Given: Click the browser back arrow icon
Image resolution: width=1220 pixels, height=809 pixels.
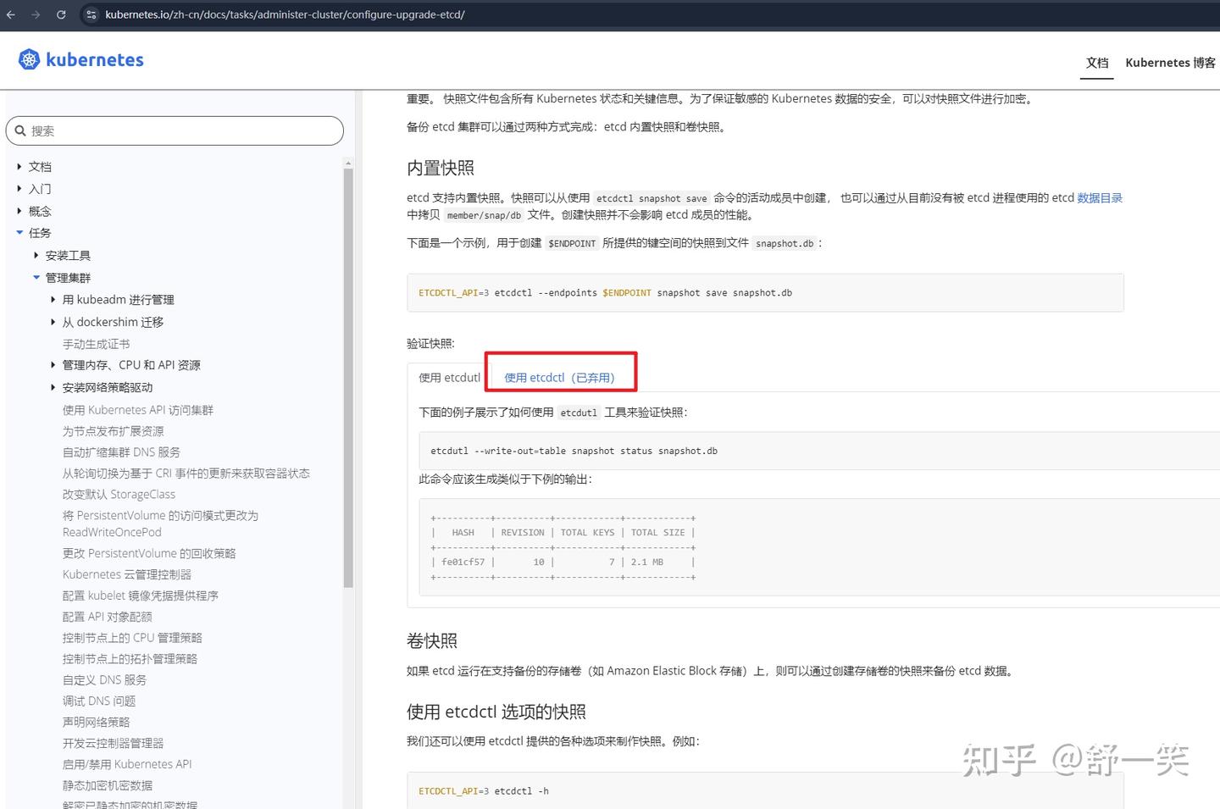Looking at the screenshot, I should tap(10, 14).
